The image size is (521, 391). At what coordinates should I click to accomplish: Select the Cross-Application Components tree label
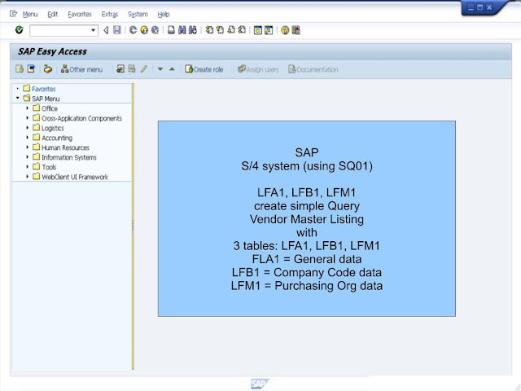81,118
